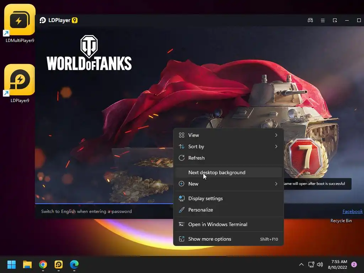Select Sort by in the context menu
The image size is (364, 273).
(x=229, y=146)
